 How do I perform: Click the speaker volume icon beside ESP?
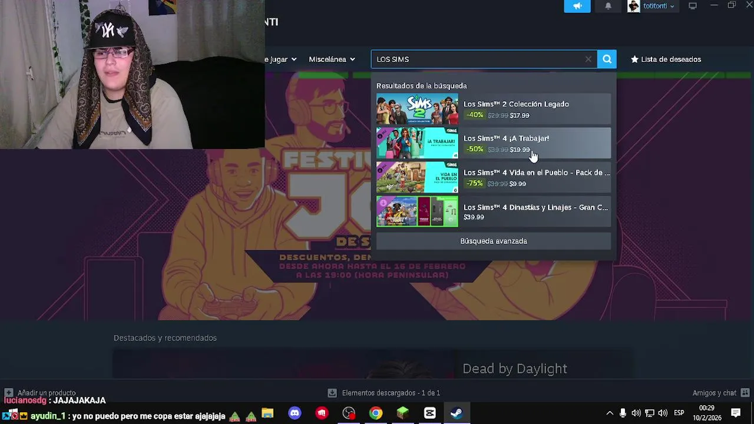[663, 413]
